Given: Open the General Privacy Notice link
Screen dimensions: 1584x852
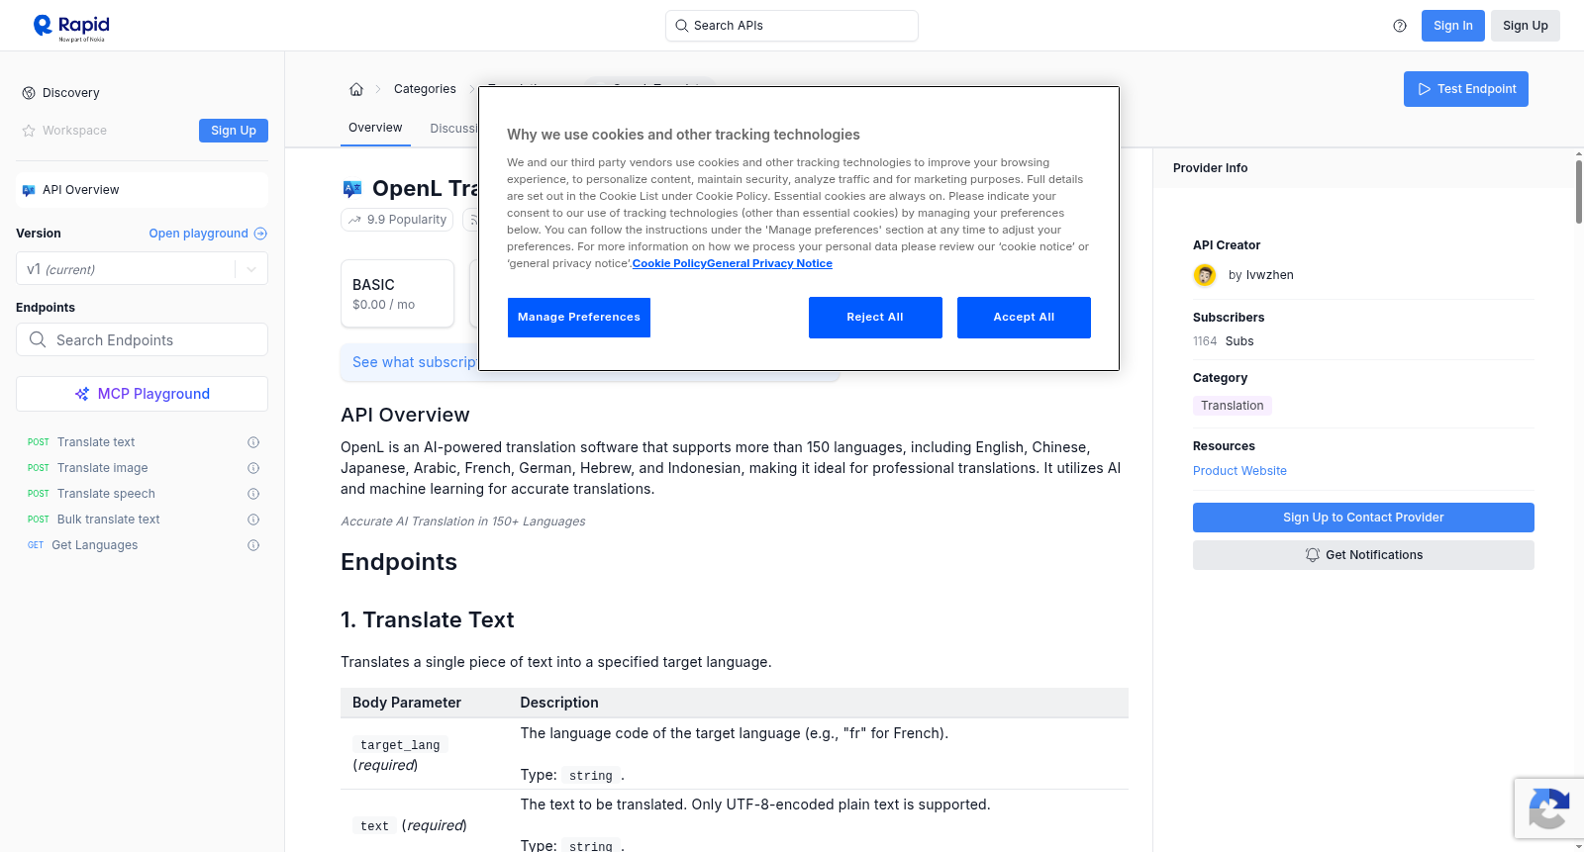Looking at the screenshot, I should [769, 263].
